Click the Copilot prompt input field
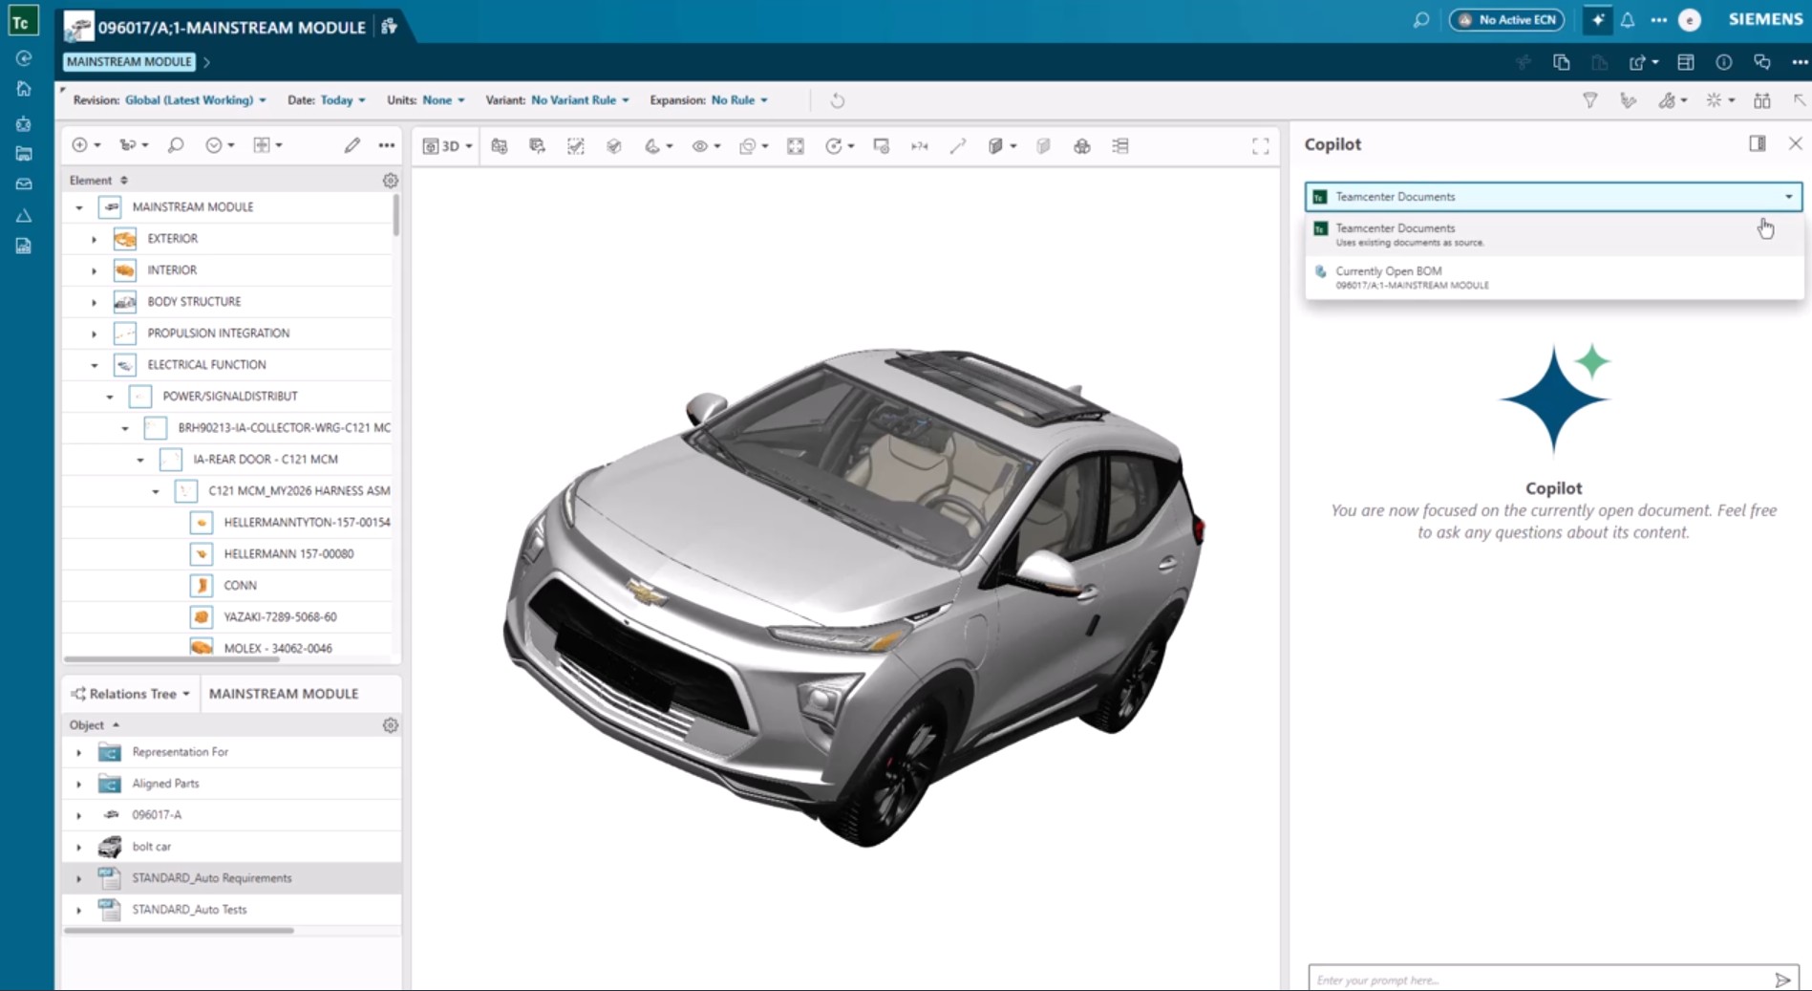The image size is (1812, 991). click(1538, 980)
